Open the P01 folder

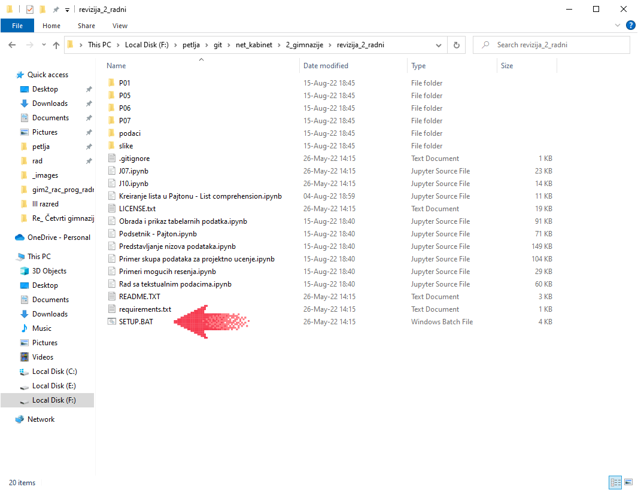[124, 83]
